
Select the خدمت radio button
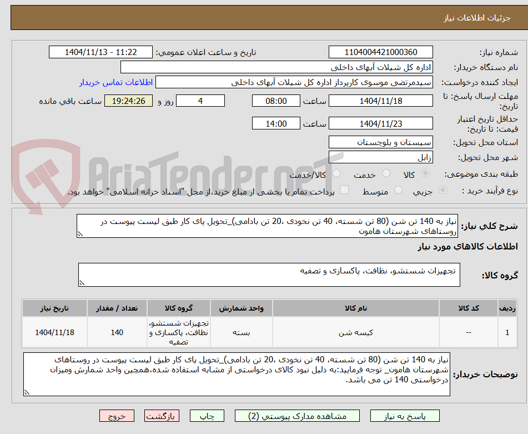pos(386,173)
